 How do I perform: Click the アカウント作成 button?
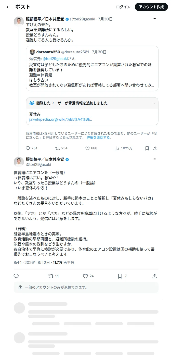[x=151, y=7]
